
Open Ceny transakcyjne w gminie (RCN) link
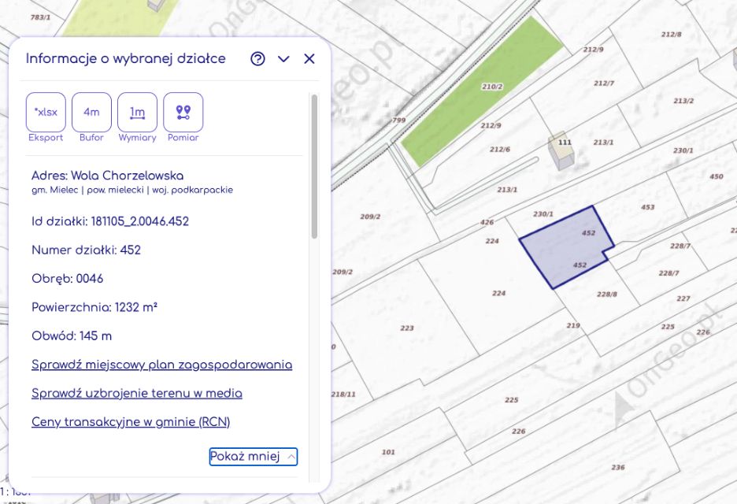131,422
